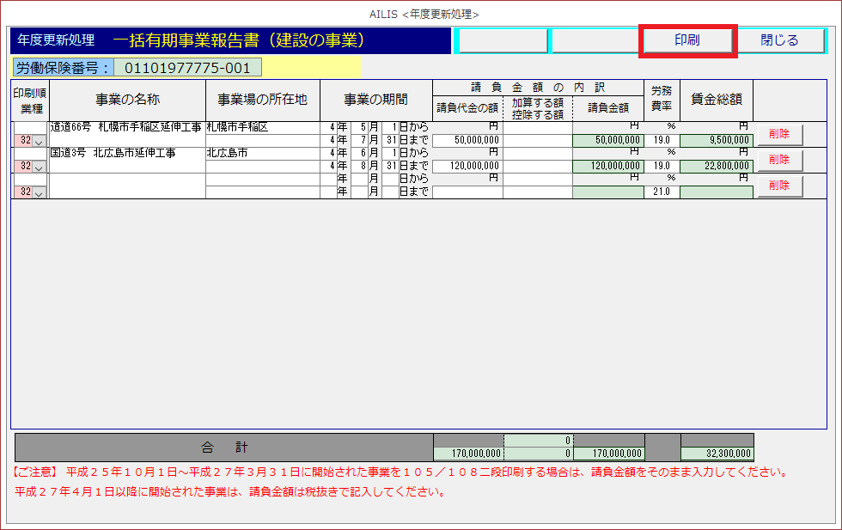Image resolution: width=842 pixels, height=530 pixels.
Task: Click the 21.0 労務費率 field in third row
Action: coord(661,192)
